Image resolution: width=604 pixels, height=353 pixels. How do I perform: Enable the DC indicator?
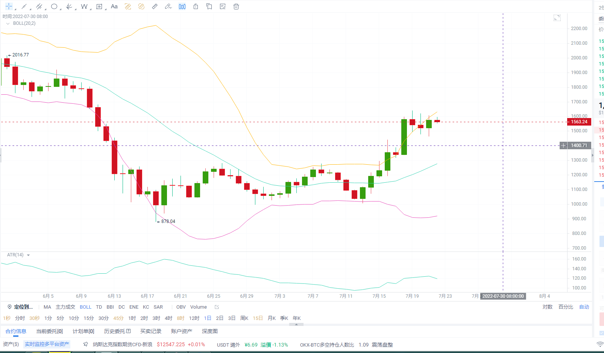click(x=121, y=307)
